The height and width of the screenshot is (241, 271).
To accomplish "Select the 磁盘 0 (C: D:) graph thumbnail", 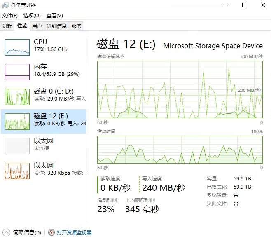I will click(x=17, y=96).
